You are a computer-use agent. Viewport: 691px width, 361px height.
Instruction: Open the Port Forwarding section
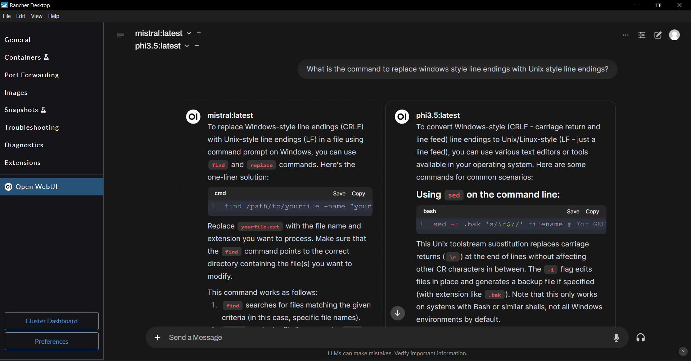tap(51, 75)
